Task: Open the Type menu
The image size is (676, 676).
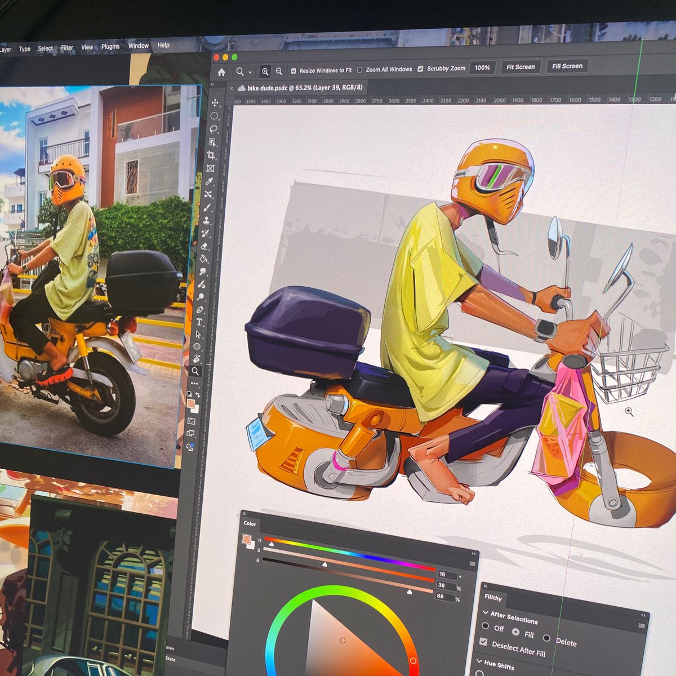Action: pyautogui.click(x=25, y=49)
